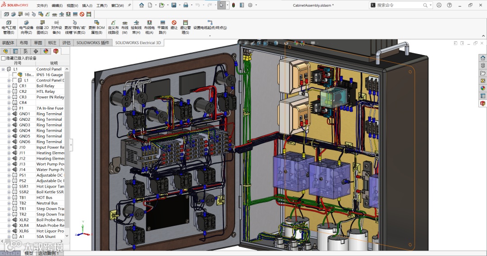The image size is (487, 256).
Task: Check the box for the L1 Control Panel sub-item
Action: 15,80
